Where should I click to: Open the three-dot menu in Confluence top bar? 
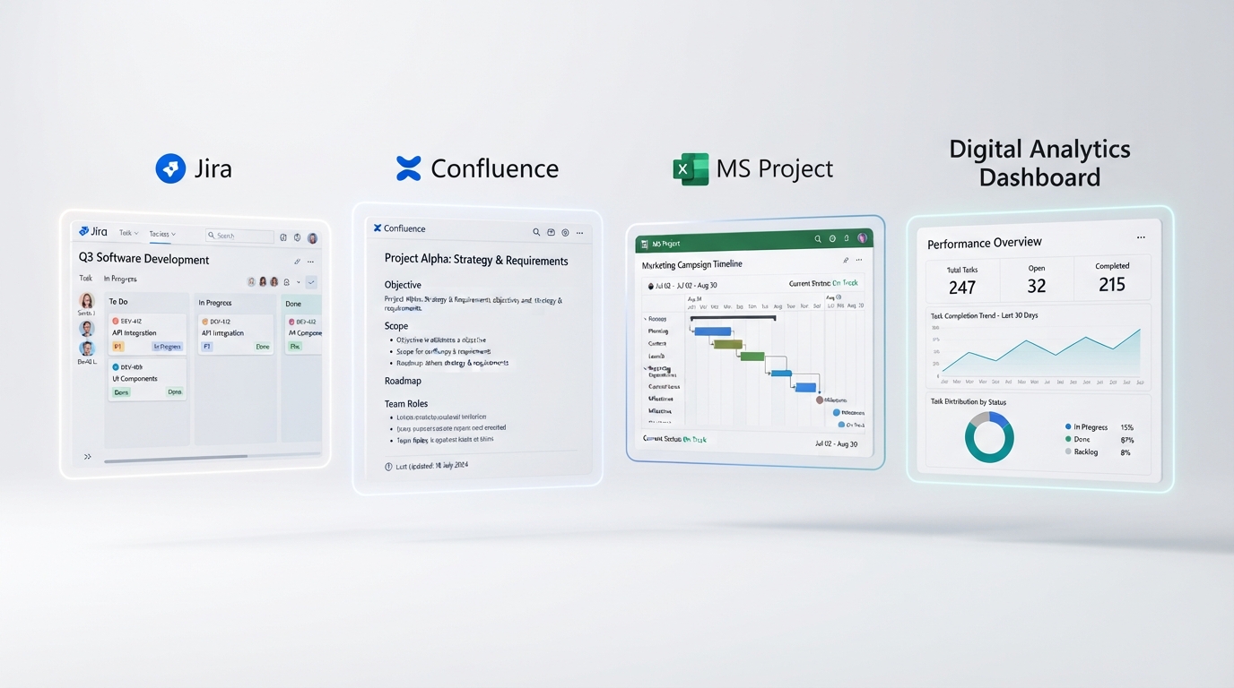point(580,232)
